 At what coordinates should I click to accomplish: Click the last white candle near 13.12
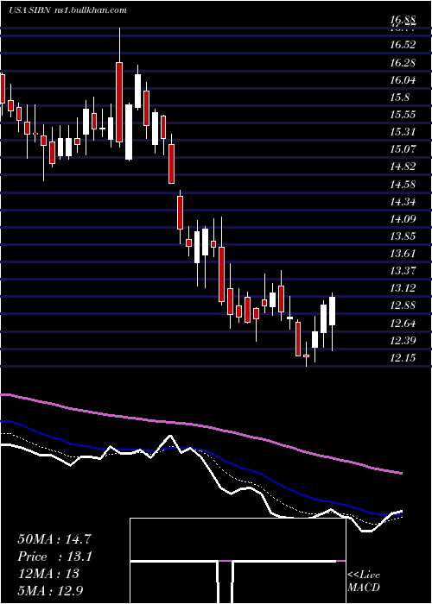pos(332,311)
